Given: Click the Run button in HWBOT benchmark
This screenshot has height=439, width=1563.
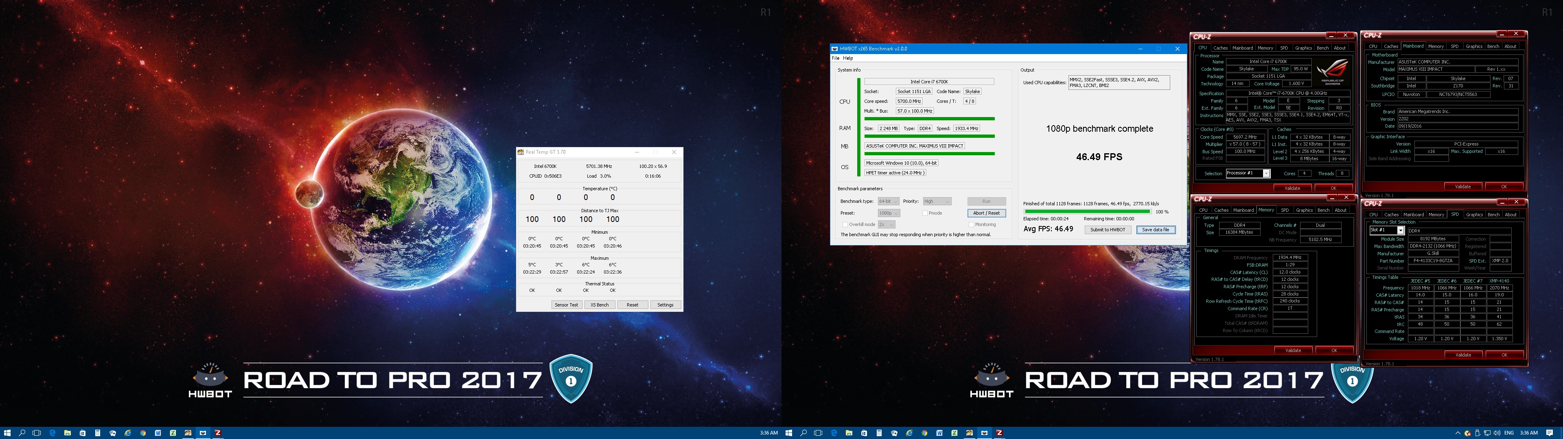Looking at the screenshot, I should point(987,201).
